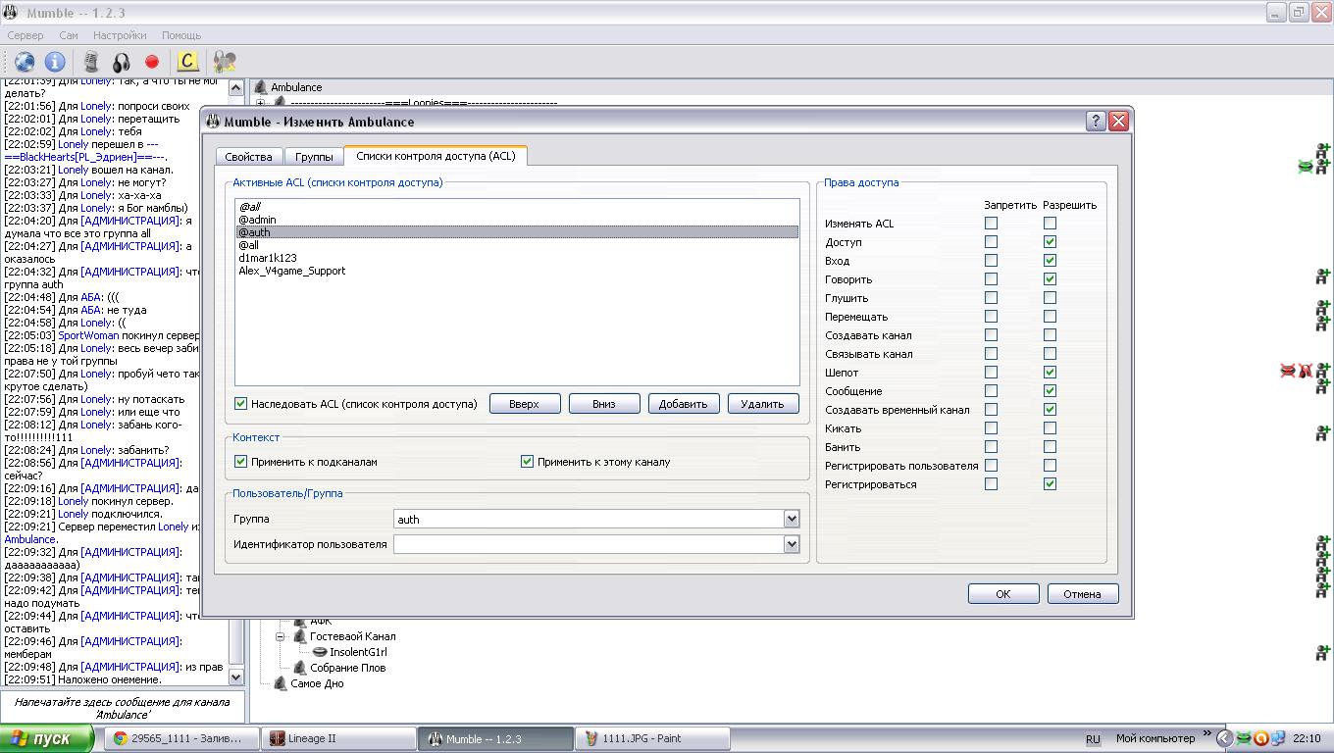Screen dimensions: 1334x753
Task: Open the Сам menu
Action: [69, 35]
